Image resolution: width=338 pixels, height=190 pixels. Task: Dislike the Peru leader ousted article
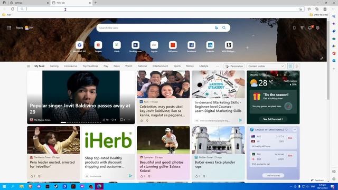(39, 176)
